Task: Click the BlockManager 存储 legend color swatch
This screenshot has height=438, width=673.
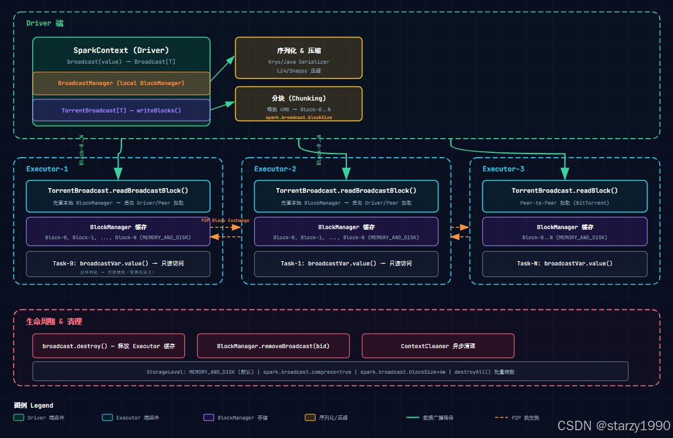Action: point(209,417)
